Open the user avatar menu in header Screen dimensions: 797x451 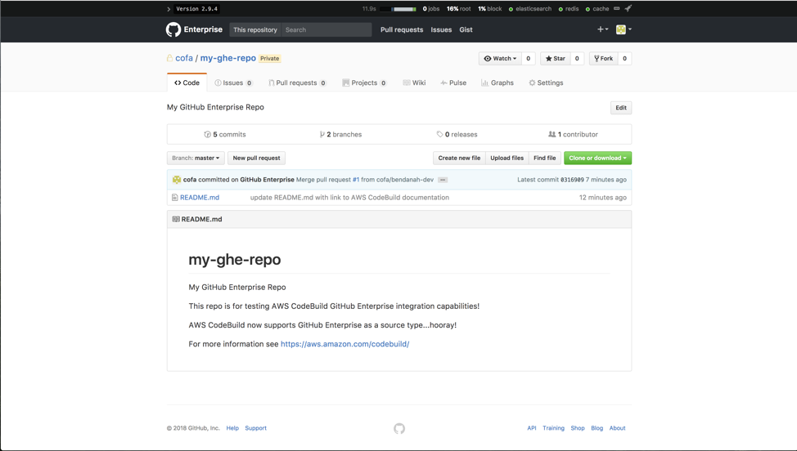point(623,29)
